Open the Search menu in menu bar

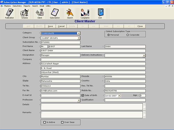point(35,6)
